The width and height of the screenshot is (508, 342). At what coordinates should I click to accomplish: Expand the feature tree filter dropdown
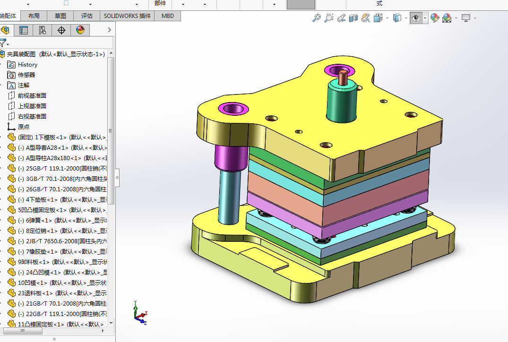(8, 44)
